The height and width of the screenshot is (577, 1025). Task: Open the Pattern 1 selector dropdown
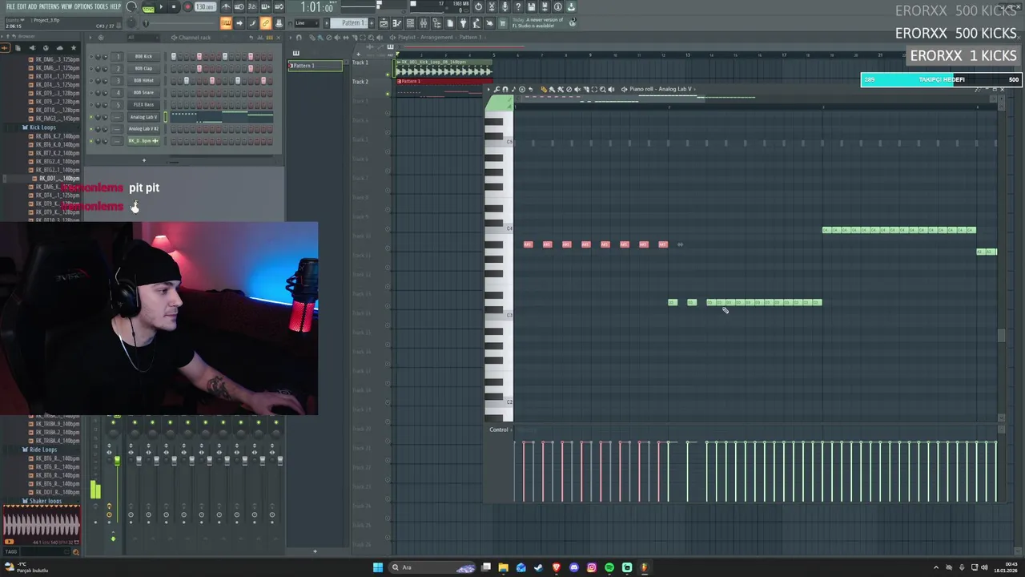pos(348,23)
